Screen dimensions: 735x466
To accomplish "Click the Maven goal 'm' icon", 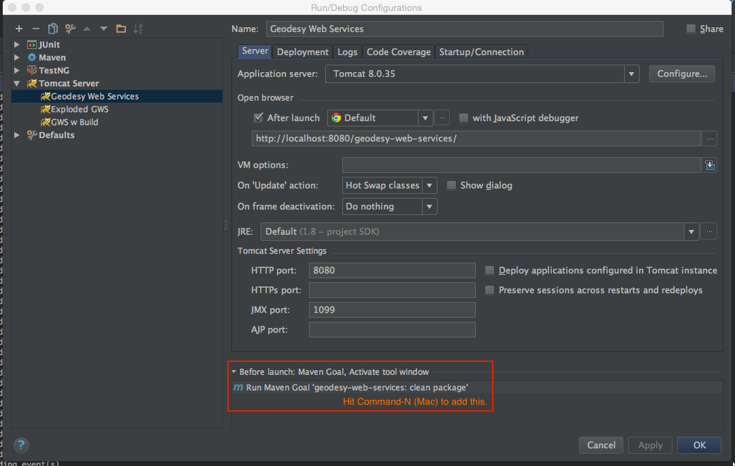I will click(238, 387).
